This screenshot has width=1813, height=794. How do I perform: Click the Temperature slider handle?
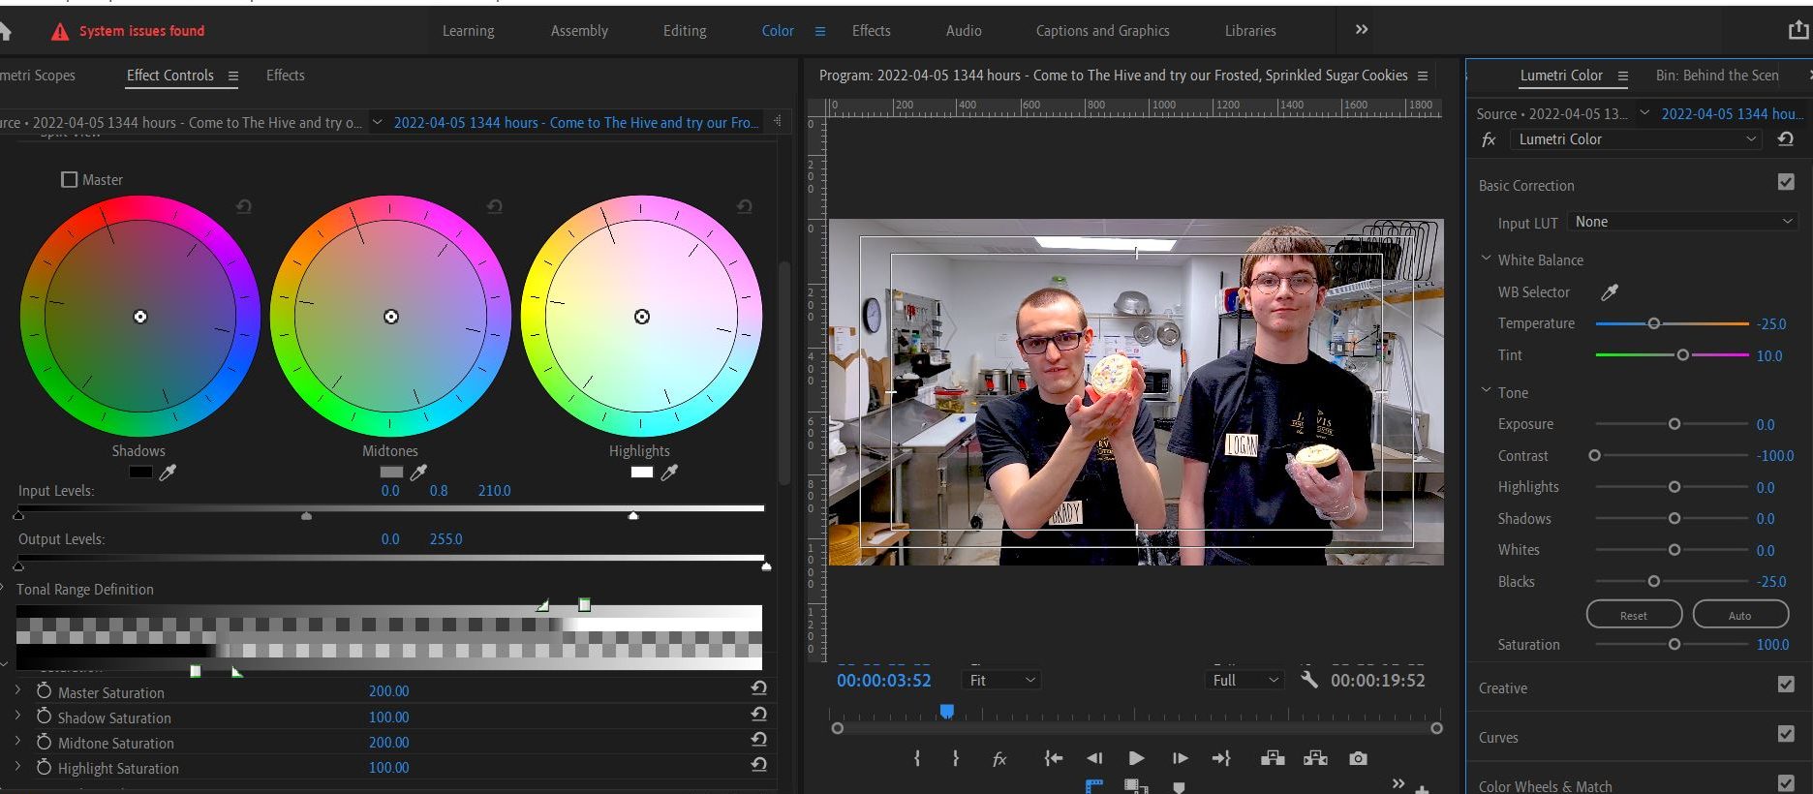pyautogui.click(x=1654, y=323)
